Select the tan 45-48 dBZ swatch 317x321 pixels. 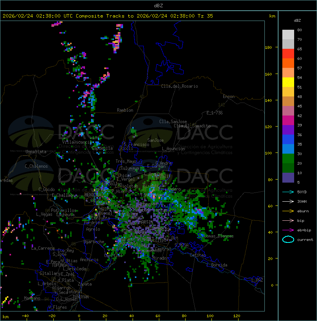[288, 101]
